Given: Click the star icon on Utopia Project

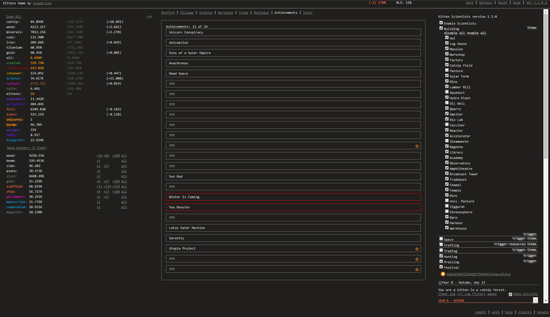Looking at the screenshot, I should point(417,249).
